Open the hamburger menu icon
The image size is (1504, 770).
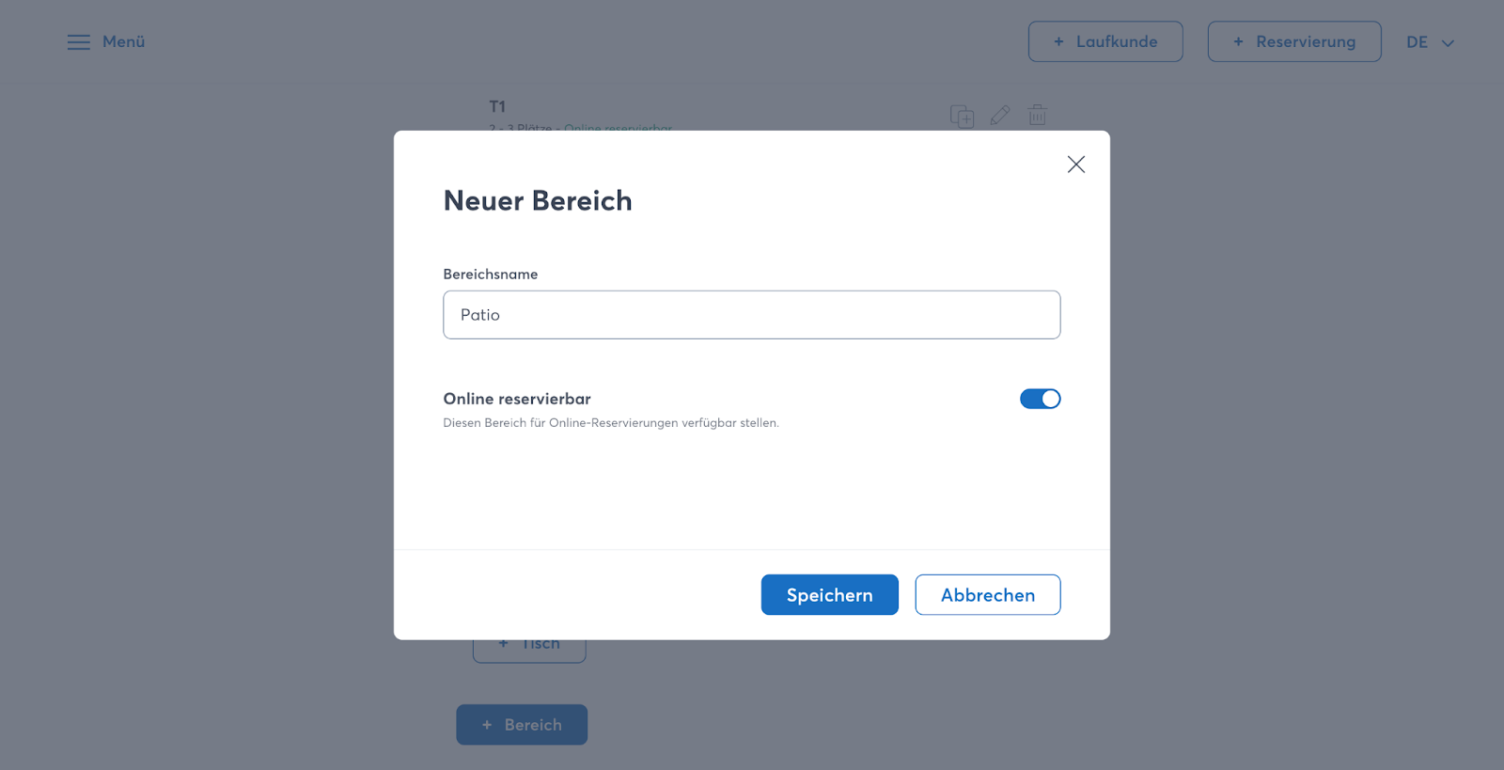click(x=79, y=42)
